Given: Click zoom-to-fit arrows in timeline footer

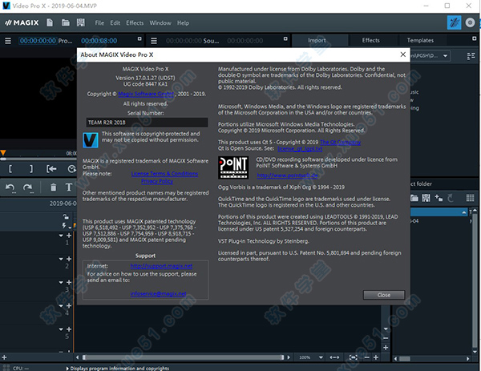Looking at the screenshot, I should 334,357.
